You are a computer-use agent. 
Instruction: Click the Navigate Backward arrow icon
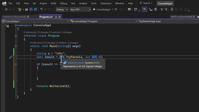pos(6,9)
